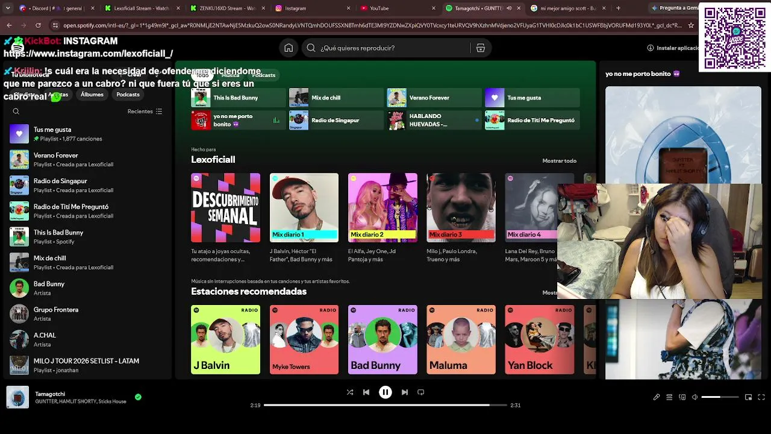Reload the page in the browser
771x434 pixels.
38,25
